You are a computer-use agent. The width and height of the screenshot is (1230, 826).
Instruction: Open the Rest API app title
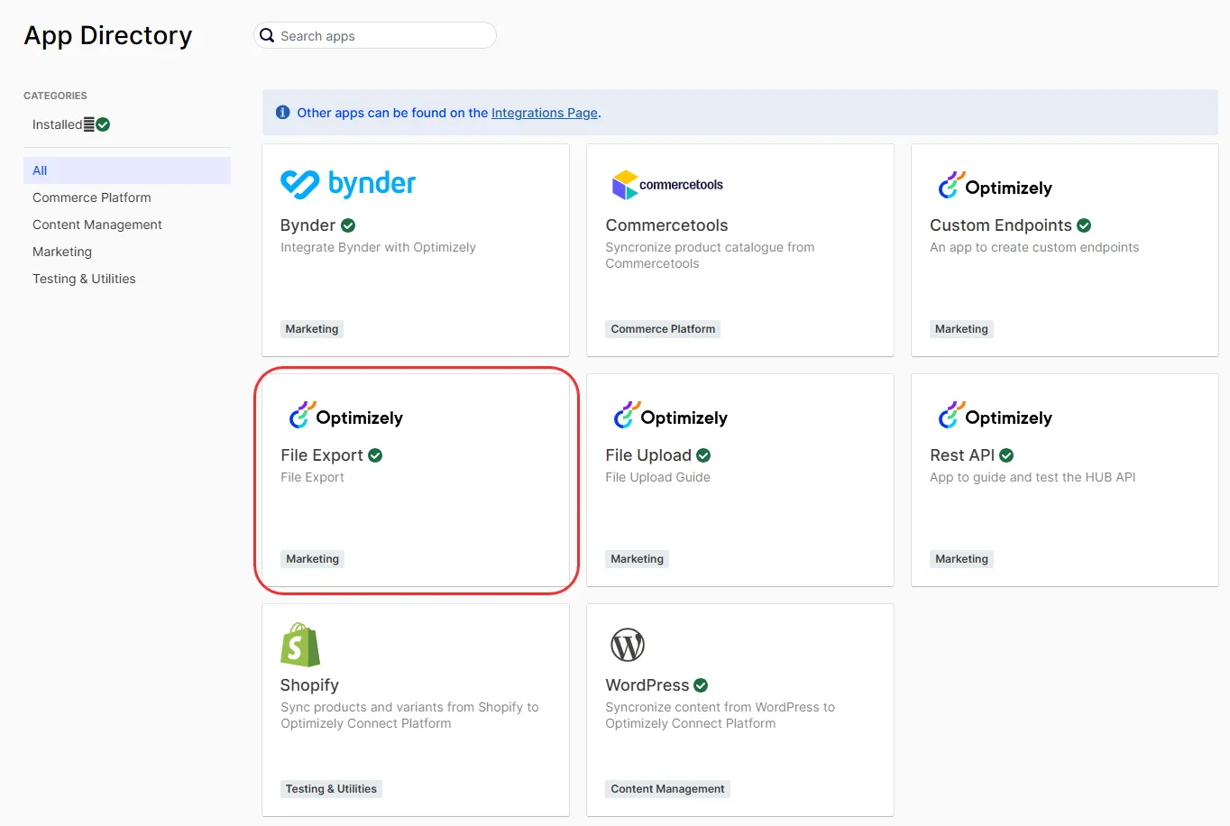[962, 455]
